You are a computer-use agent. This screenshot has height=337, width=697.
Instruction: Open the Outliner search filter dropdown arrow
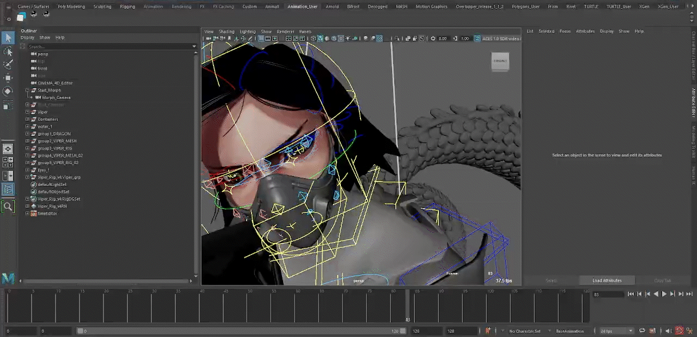tap(194, 47)
